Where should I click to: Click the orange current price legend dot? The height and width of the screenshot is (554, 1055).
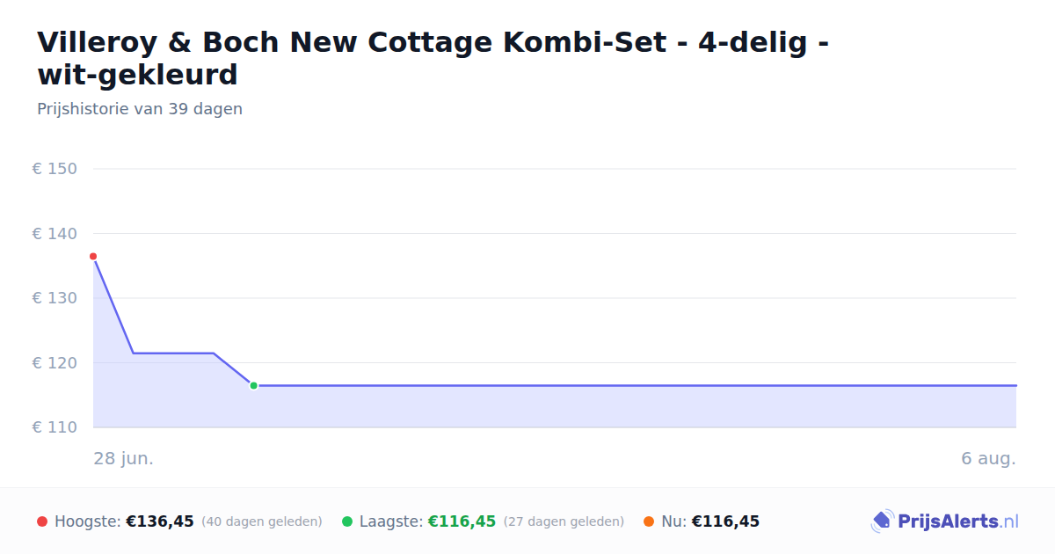pos(649,521)
